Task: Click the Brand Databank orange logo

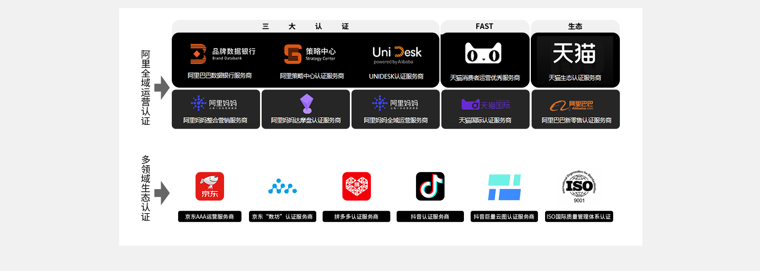Action: pyautogui.click(x=198, y=54)
